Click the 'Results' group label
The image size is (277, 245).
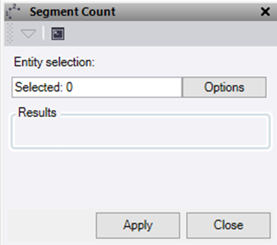(x=37, y=112)
